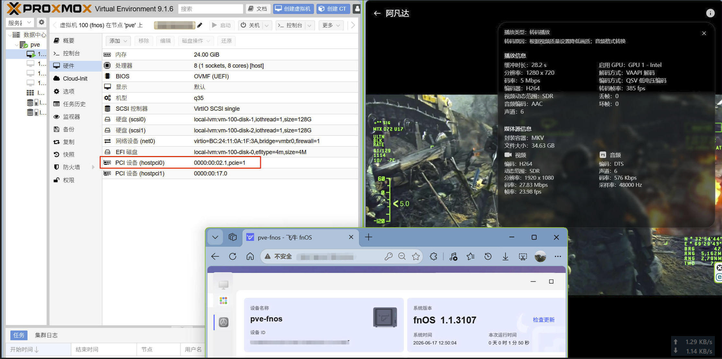Click the 创建虚拟机 button
This screenshot has height=359, width=722.
(293, 9)
